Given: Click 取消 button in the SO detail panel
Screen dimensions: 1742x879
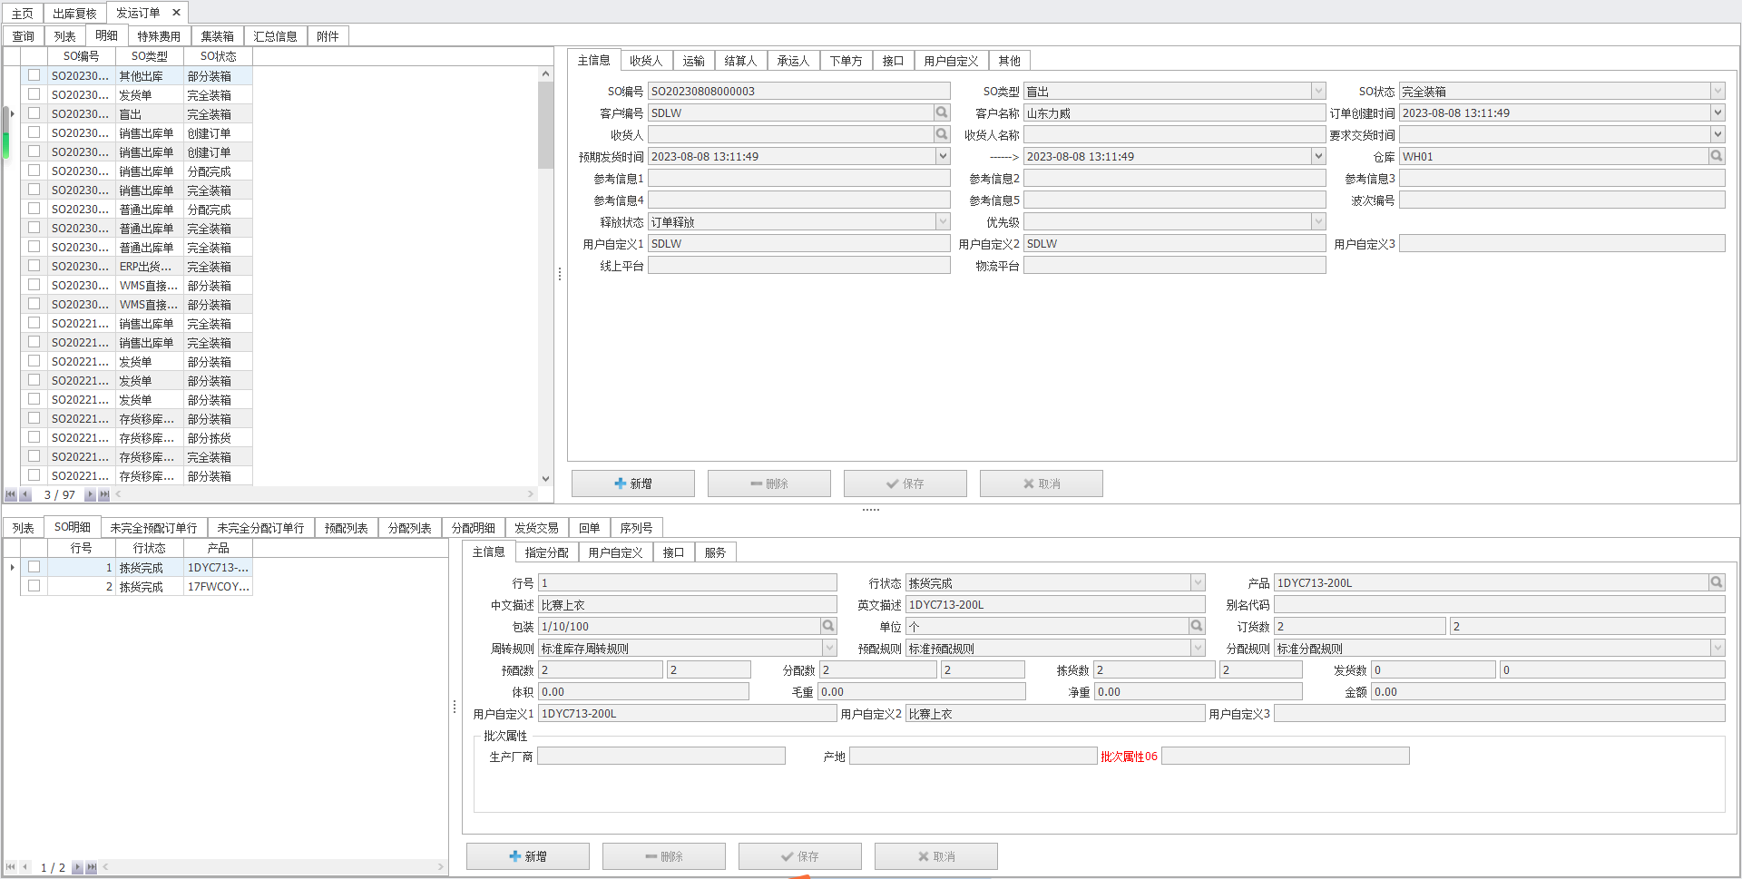Looking at the screenshot, I should [935, 856].
